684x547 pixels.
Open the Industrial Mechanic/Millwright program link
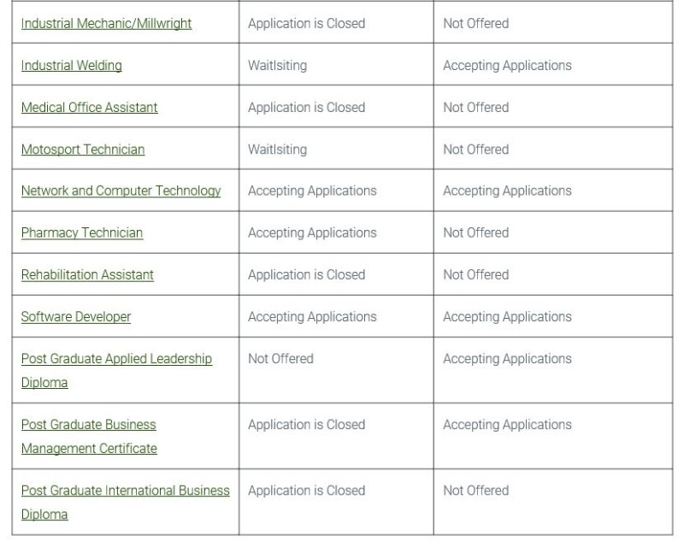tap(106, 24)
